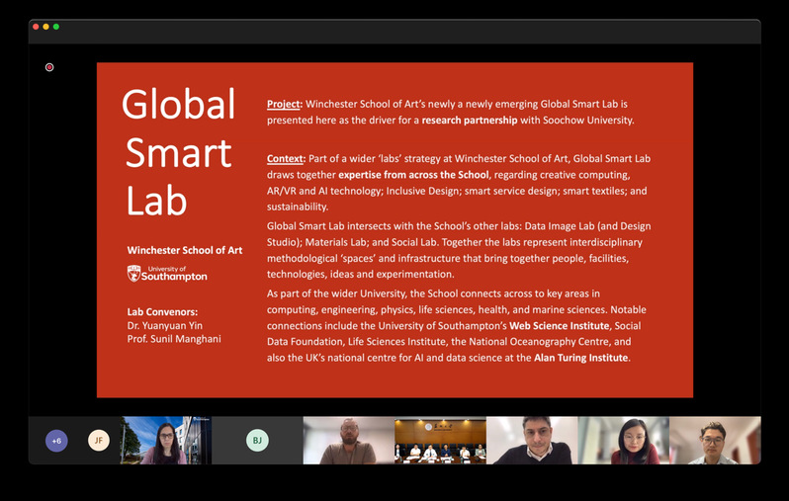
Task: Click the University of Southampton logo
Action: click(167, 274)
